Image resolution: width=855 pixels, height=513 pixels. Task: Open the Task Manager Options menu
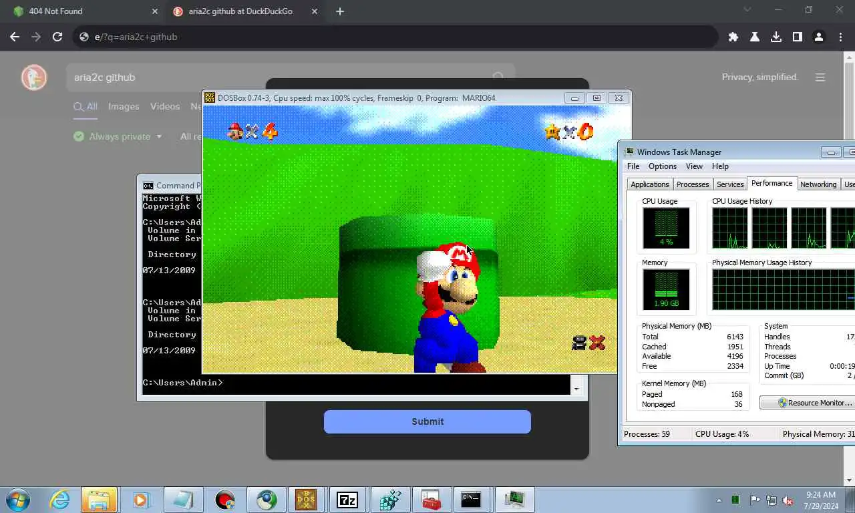point(663,166)
